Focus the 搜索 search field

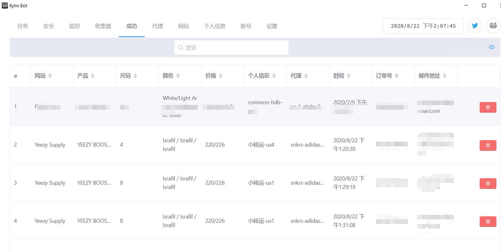point(231,48)
